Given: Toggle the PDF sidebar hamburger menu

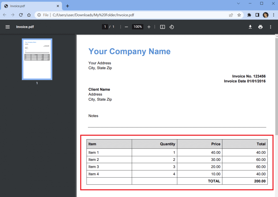Looking at the screenshot, I should [8, 27].
